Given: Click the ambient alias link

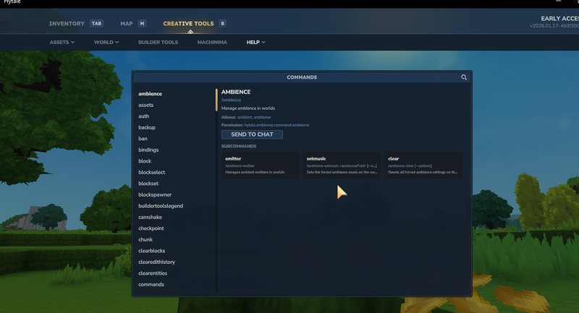Looking at the screenshot, I should coord(245,117).
